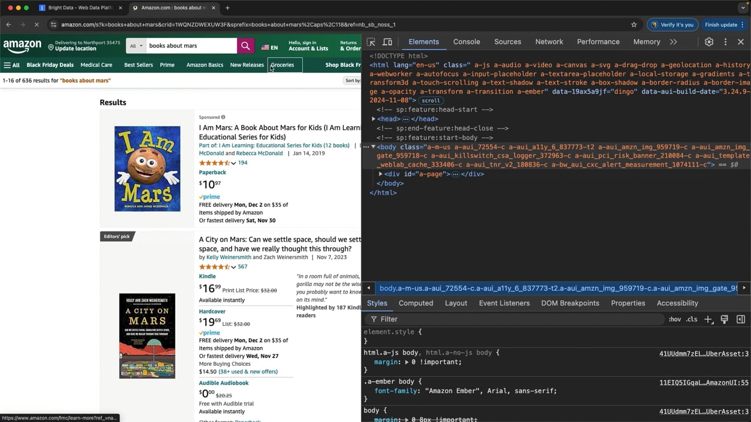Screen dimensions: 751x422
Task: Click in the Styles Filter input field
Action: tap(516, 319)
